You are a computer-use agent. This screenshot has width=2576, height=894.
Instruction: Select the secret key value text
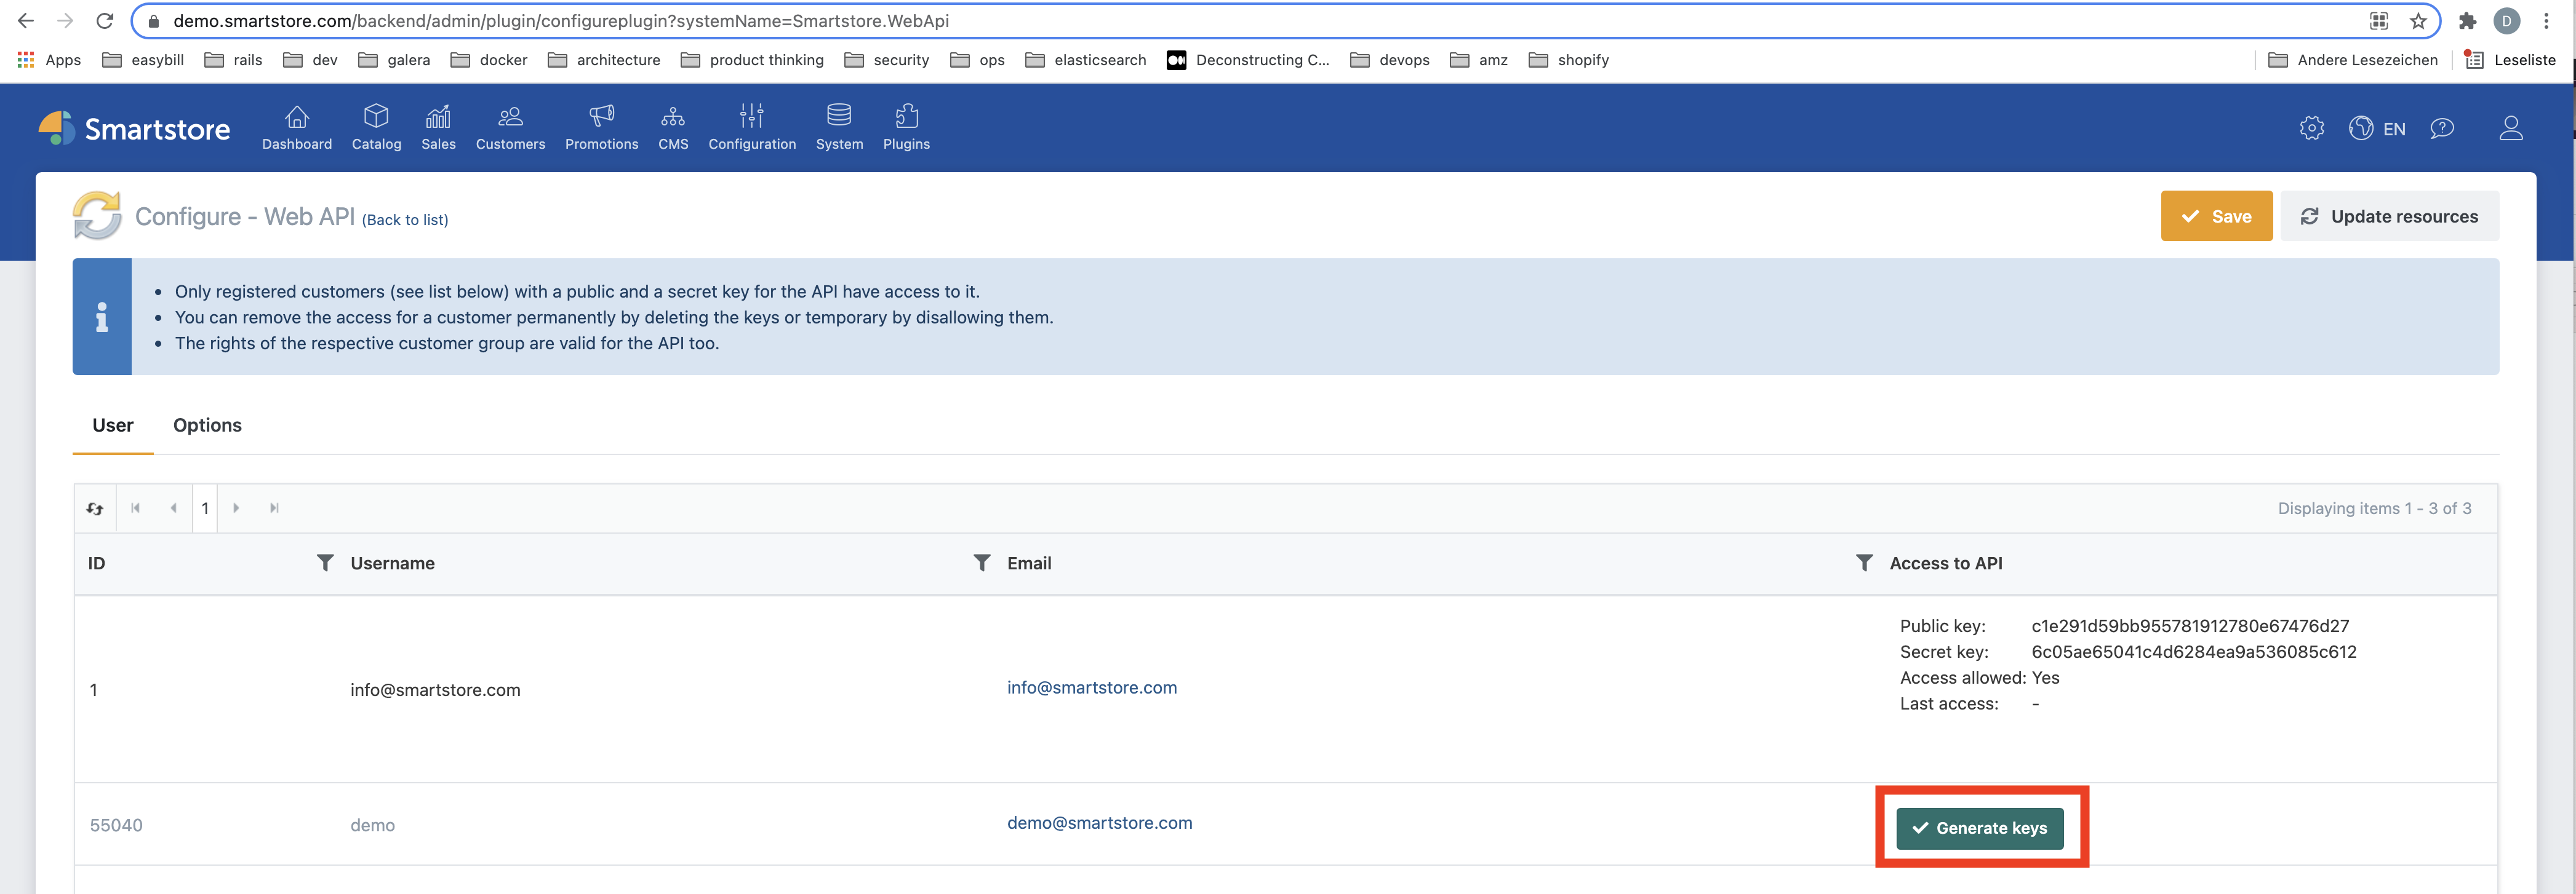point(2194,652)
